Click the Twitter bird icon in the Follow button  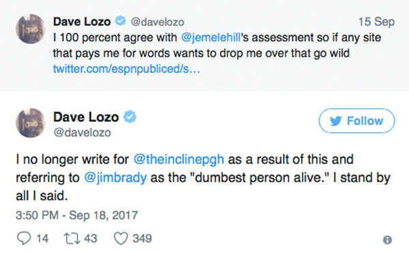point(335,121)
